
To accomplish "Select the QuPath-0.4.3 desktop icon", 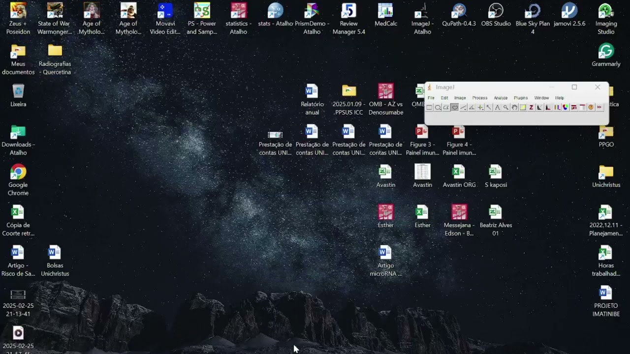I will click(459, 15).
